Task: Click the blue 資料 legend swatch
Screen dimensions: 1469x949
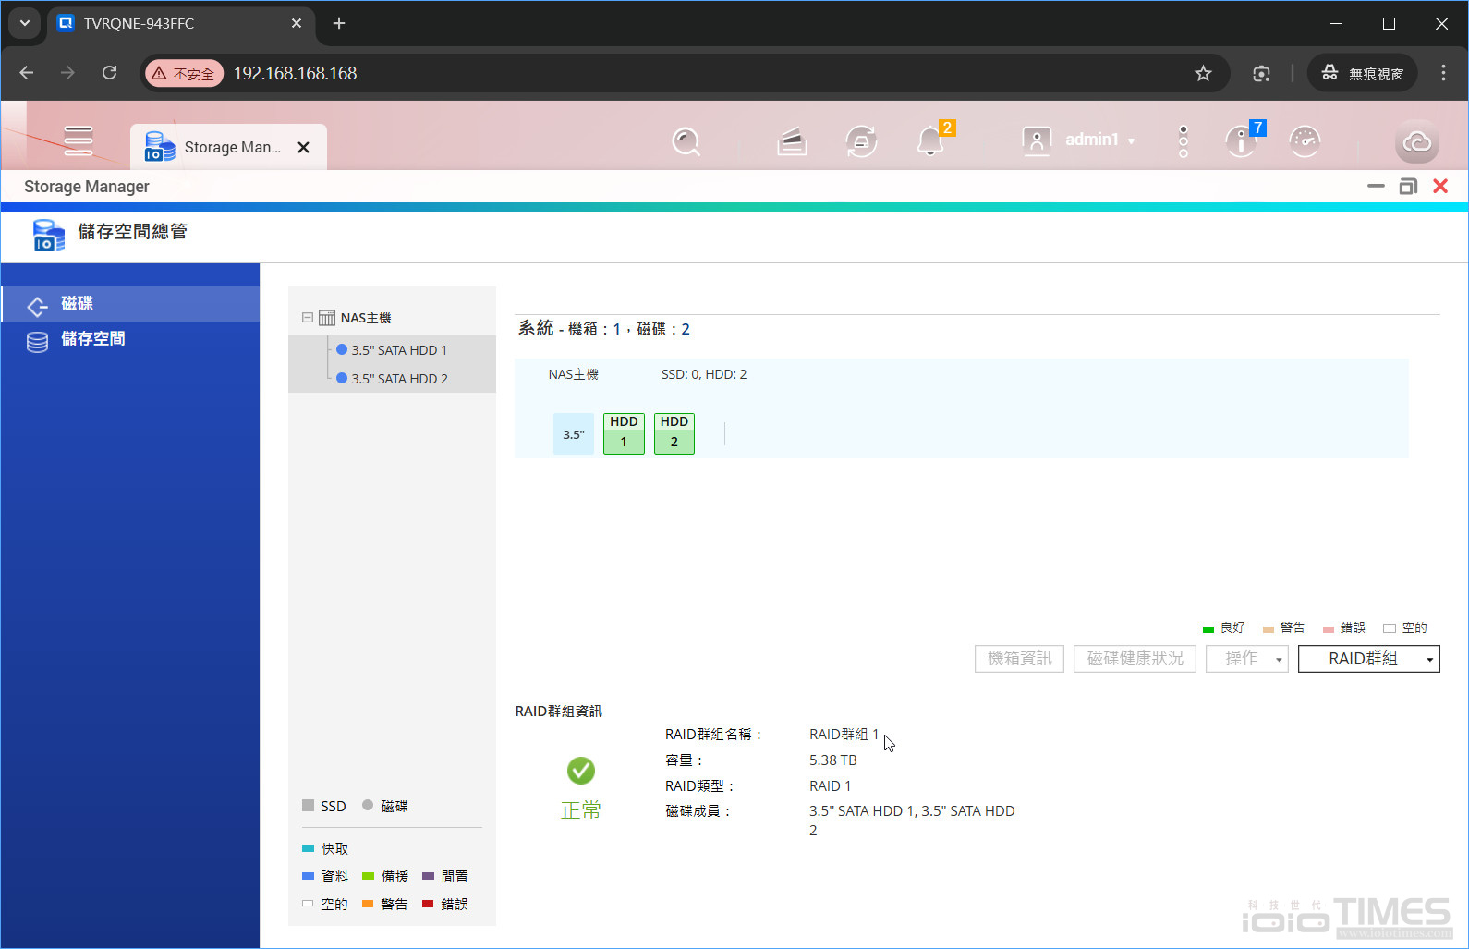Action: tap(309, 876)
